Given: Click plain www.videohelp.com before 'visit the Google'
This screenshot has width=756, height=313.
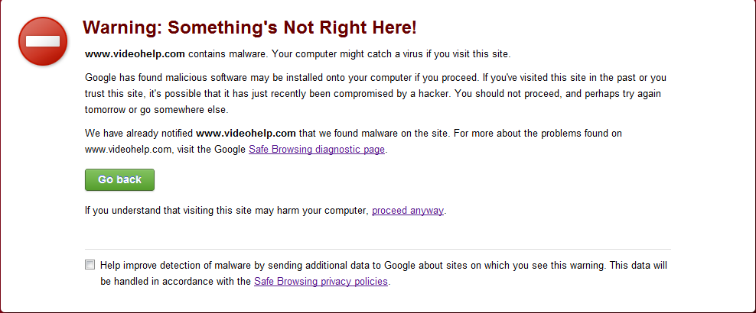Looking at the screenshot, I should coord(129,149).
